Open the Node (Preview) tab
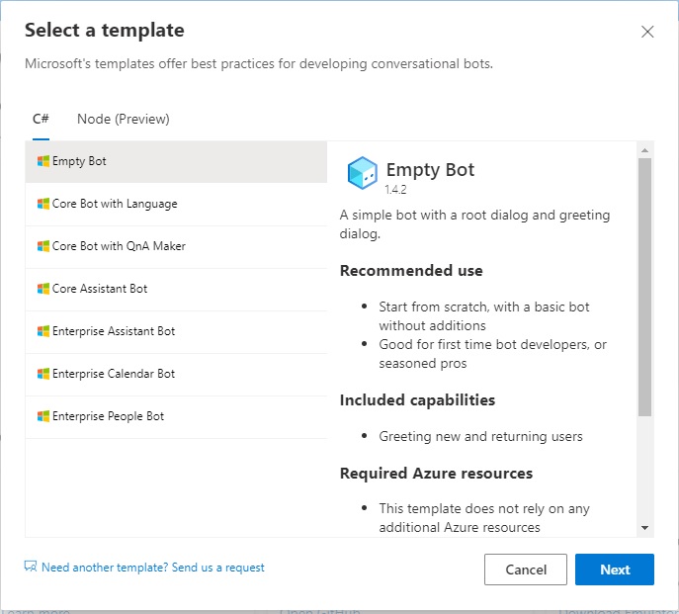Viewport: 679px width, 614px height. click(124, 119)
